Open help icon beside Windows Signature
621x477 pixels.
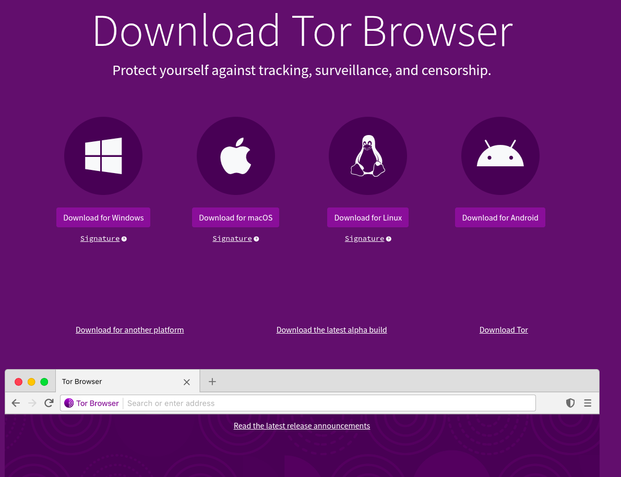click(x=124, y=239)
